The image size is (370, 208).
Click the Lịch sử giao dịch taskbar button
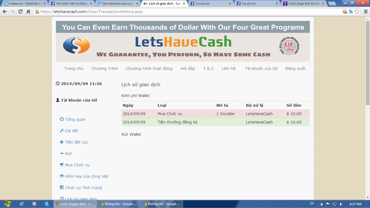coord(74,204)
